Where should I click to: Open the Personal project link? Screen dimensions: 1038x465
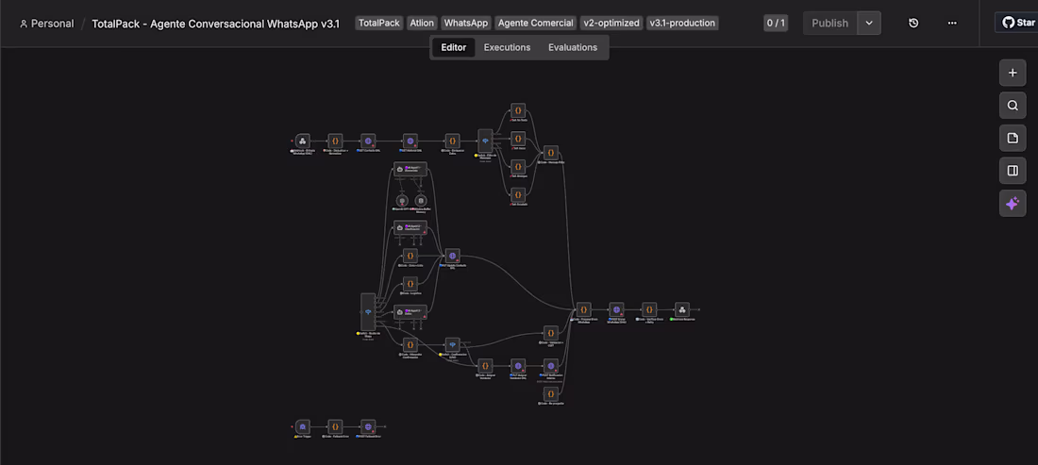point(46,24)
